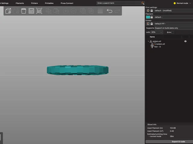Collapse the pokers.stl tree node
This screenshot has height=144, width=193.
point(148,41)
